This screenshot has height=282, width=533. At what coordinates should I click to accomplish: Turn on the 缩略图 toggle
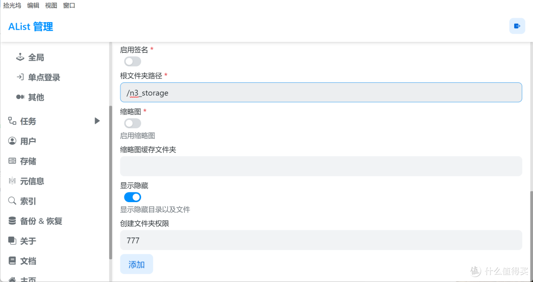[133, 123]
